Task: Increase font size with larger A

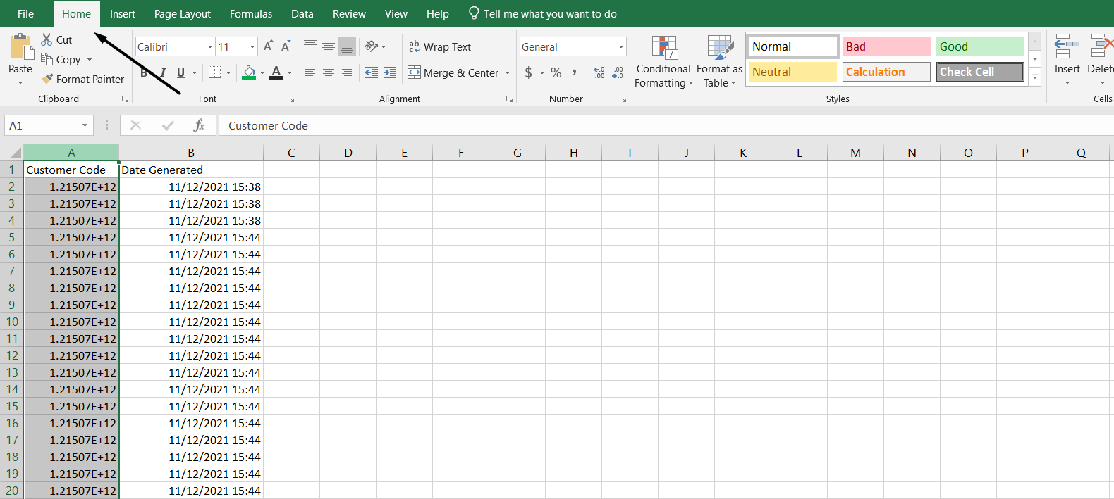Action: pos(268,46)
